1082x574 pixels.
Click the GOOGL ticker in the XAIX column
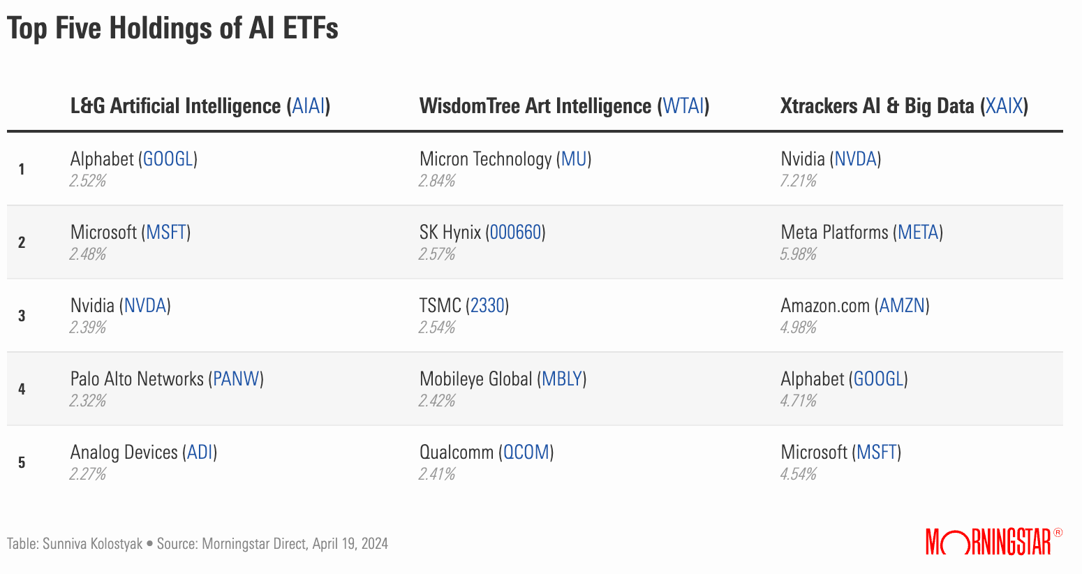click(x=878, y=379)
